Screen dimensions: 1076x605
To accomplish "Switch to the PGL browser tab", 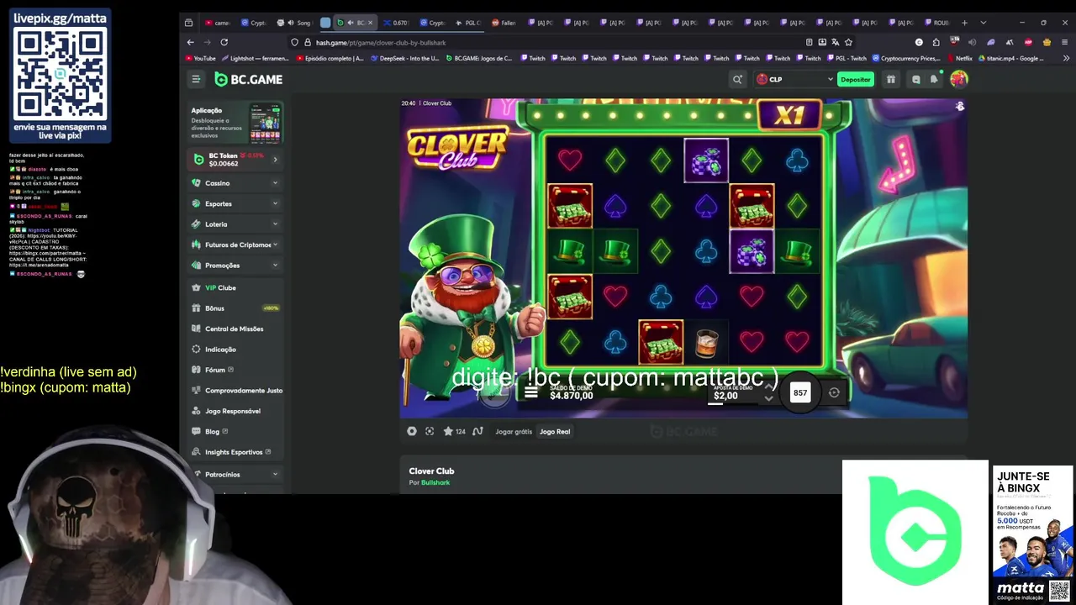I will tap(468, 23).
